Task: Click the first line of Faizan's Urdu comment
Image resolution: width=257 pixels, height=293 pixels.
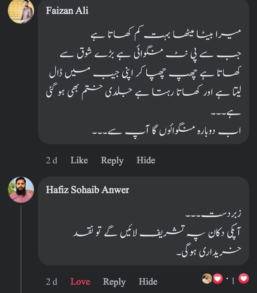Action: point(168,35)
